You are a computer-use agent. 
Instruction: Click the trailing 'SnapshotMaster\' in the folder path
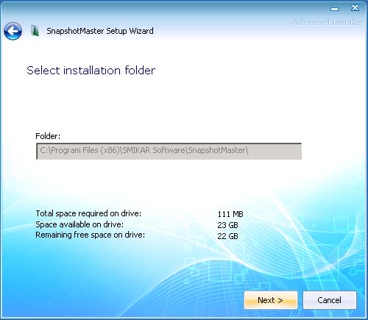pyautogui.click(x=218, y=150)
